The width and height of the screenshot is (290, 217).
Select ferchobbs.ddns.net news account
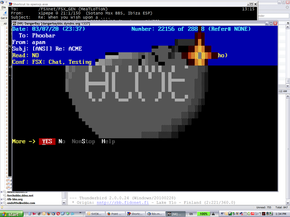20,196
